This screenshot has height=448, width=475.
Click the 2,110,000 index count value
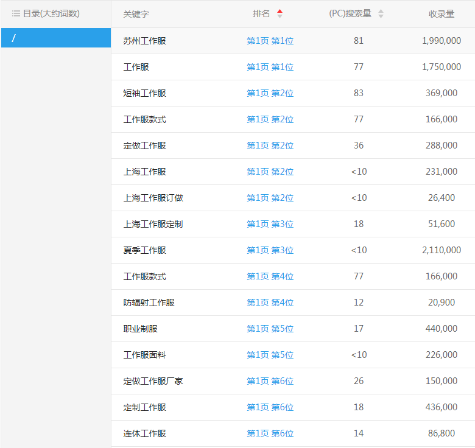click(x=441, y=250)
